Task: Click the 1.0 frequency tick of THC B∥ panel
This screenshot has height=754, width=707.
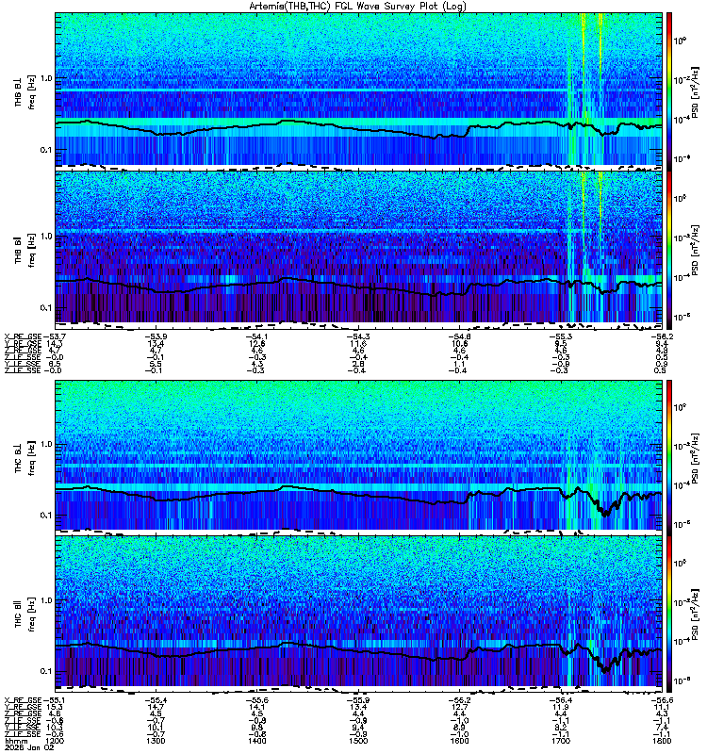Action: click(x=45, y=600)
